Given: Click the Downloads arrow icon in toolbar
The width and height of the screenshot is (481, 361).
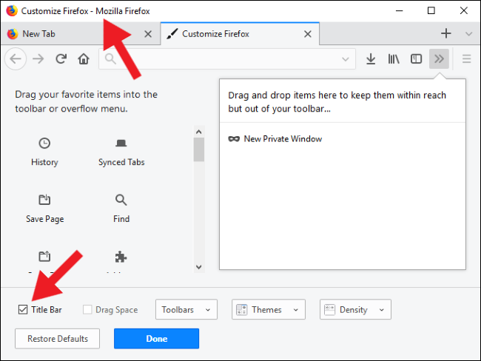Looking at the screenshot, I should click(x=371, y=59).
